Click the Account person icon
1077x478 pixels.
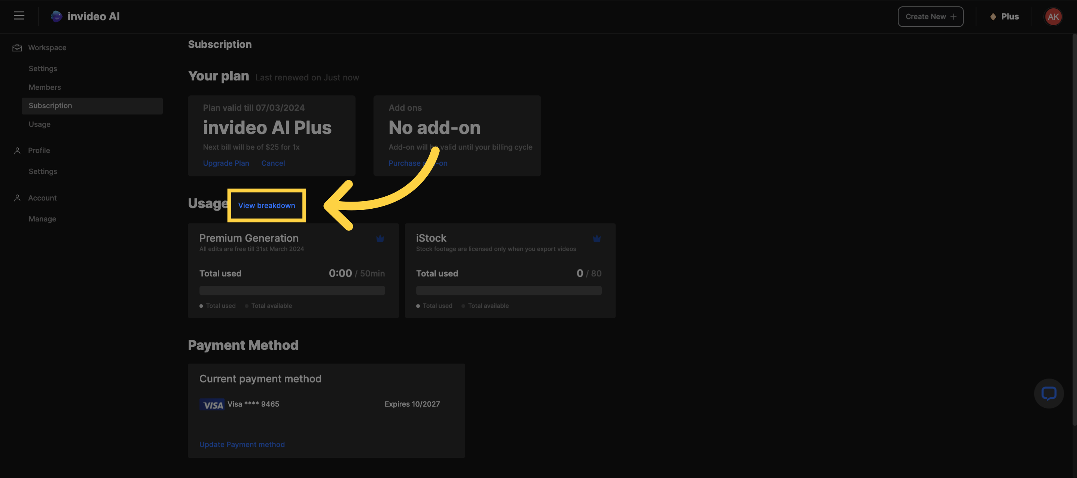click(17, 198)
